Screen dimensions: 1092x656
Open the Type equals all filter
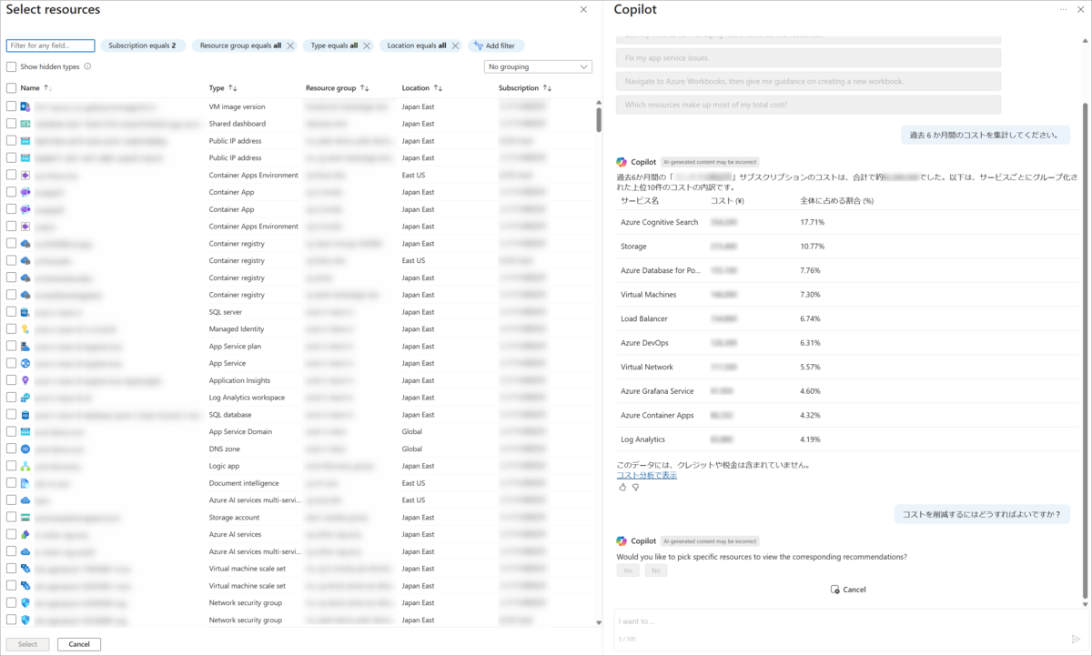pyautogui.click(x=334, y=45)
